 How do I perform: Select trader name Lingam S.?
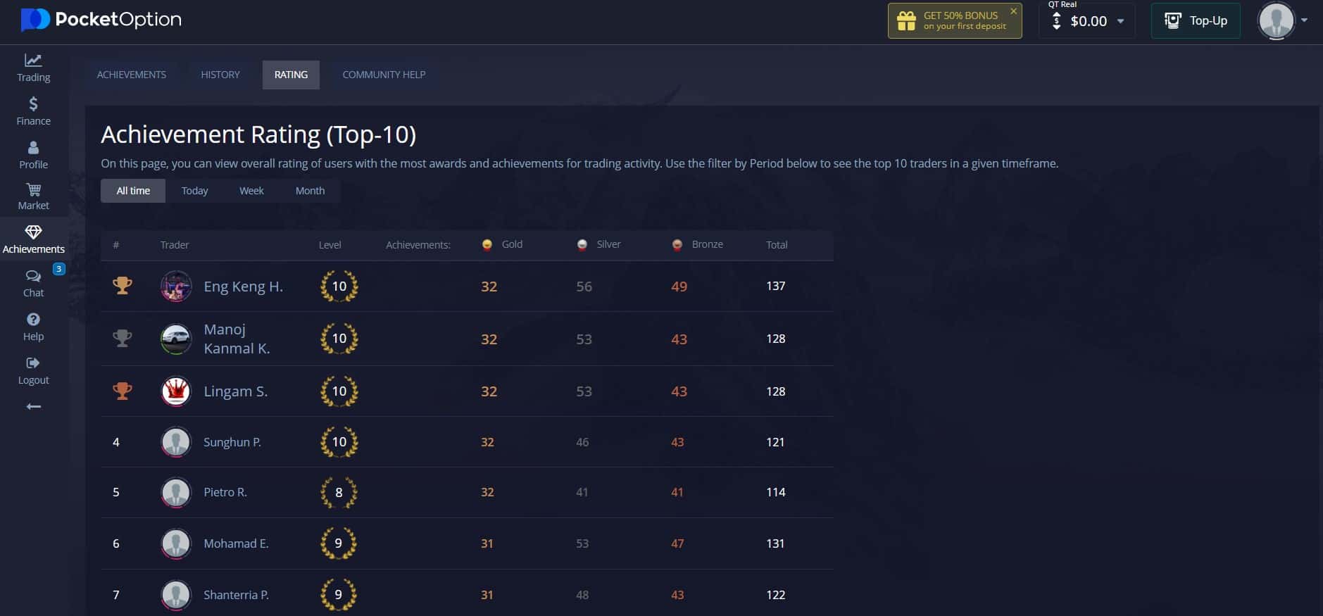click(235, 391)
